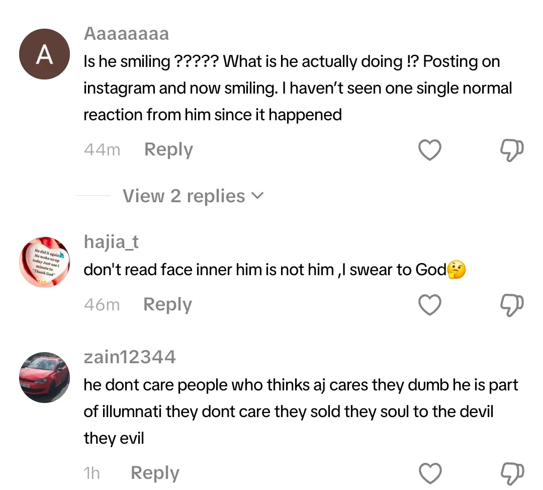The width and height of the screenshot is (543, 490).
Task: Go to the zain12344 username profile
Action: tap(130, 357)
